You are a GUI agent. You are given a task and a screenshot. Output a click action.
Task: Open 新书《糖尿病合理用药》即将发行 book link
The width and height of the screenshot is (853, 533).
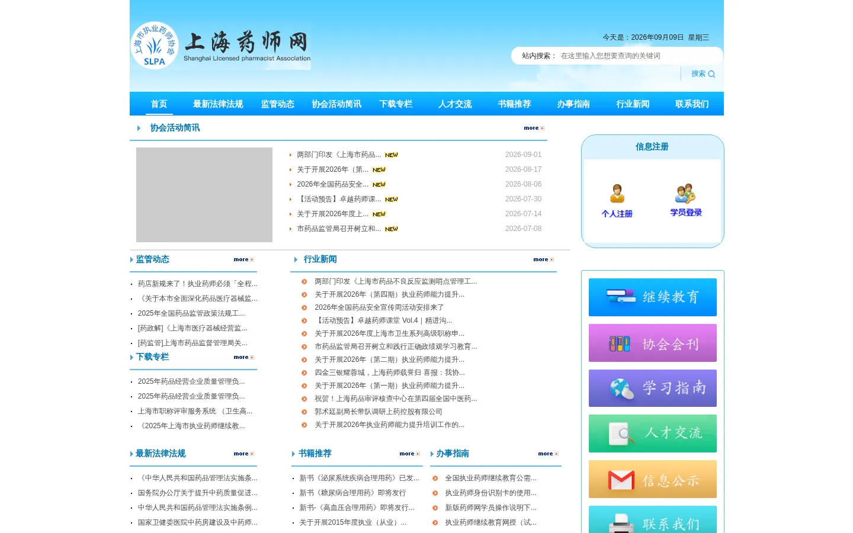coord(352,493)
